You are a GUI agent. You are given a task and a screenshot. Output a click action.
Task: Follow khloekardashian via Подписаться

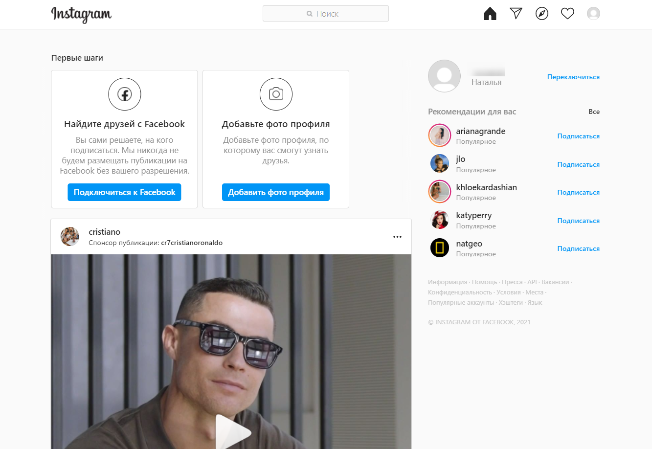578,192
